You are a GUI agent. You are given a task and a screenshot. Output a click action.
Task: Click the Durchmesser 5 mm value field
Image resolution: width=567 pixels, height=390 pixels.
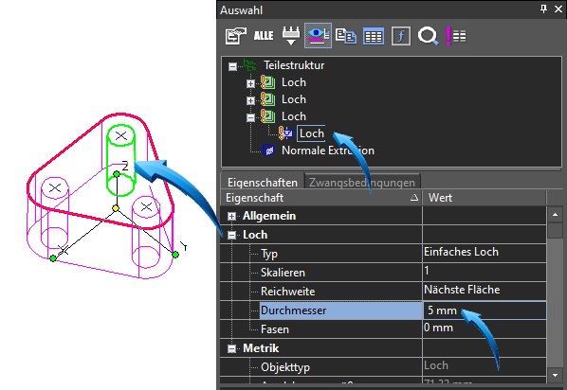[485, 310]
